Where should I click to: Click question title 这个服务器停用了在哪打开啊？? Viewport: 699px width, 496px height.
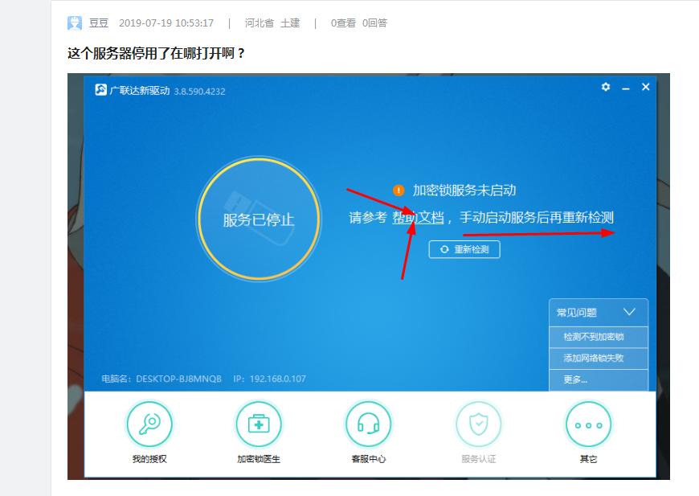(156, 54)
